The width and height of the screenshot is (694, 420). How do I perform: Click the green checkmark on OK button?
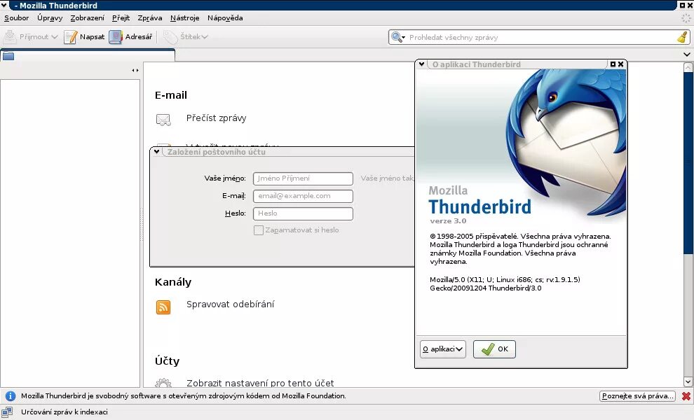tap(488, 349)
